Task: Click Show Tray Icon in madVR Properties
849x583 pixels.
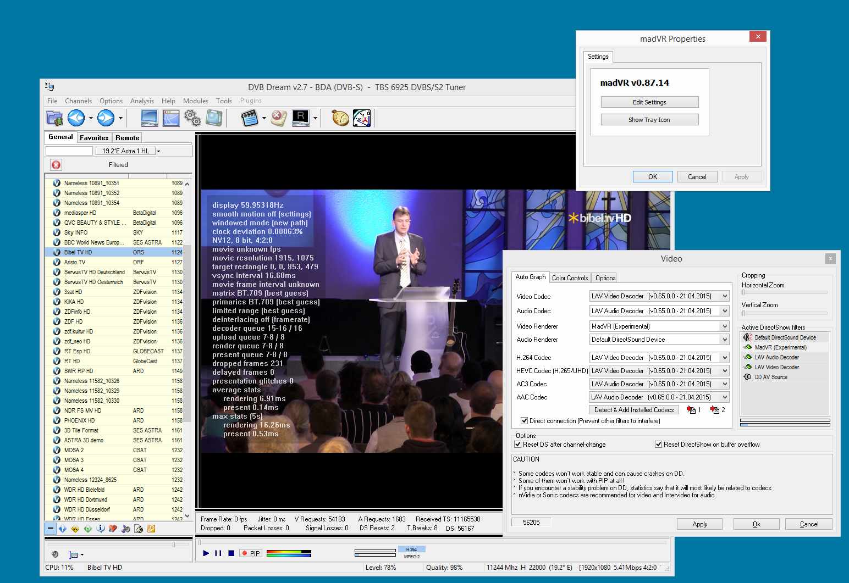Action: pyautogui.click(x=649, y=120)
